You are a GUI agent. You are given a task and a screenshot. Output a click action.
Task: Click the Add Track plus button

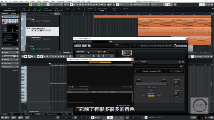tap(22, 14)
